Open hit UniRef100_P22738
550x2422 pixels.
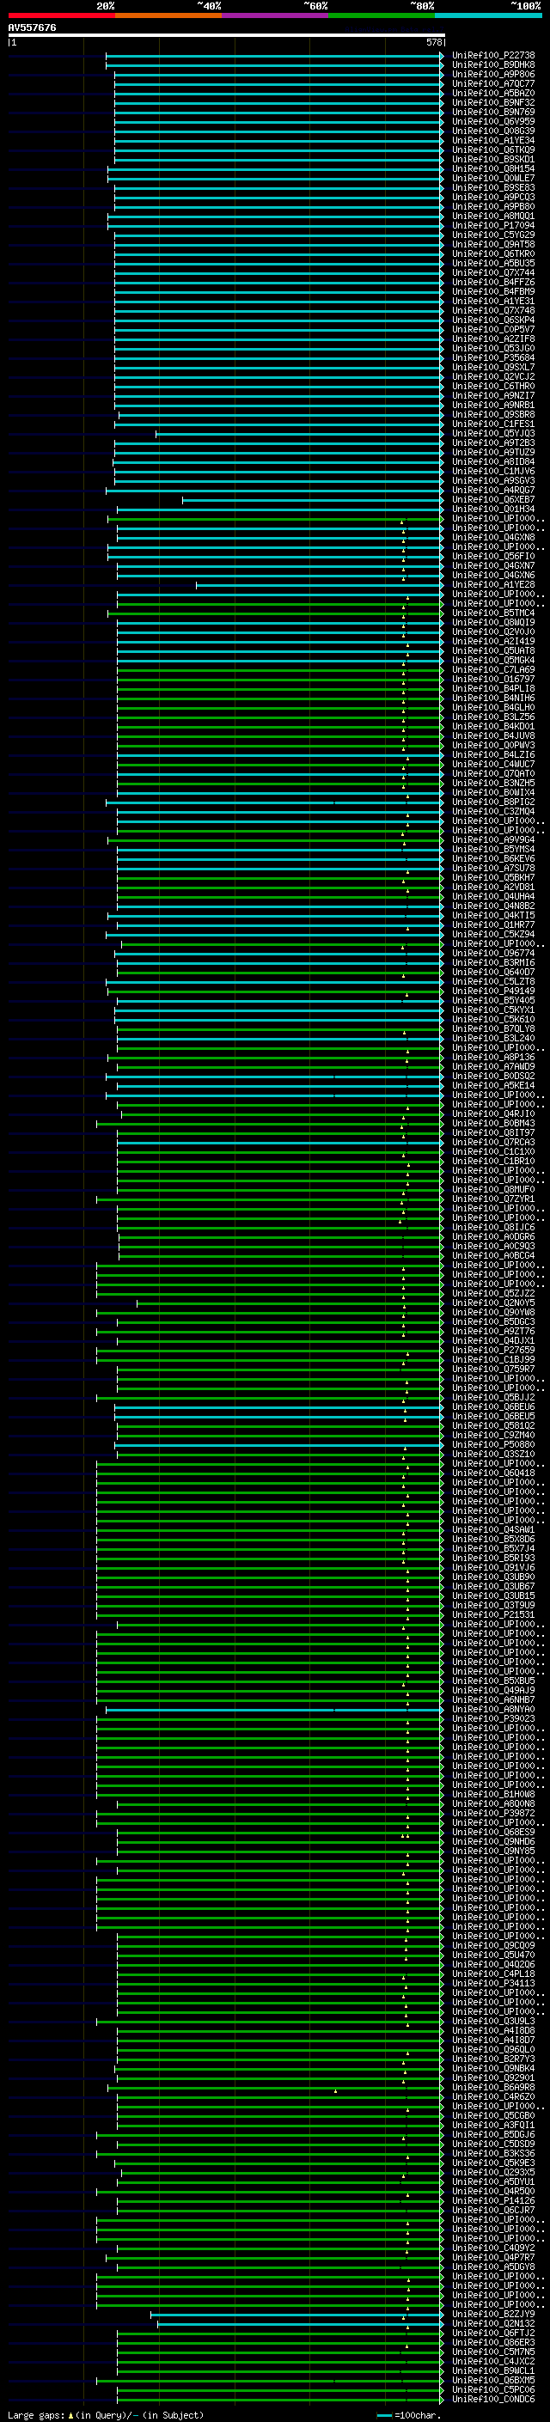click(x=492, y=56)
